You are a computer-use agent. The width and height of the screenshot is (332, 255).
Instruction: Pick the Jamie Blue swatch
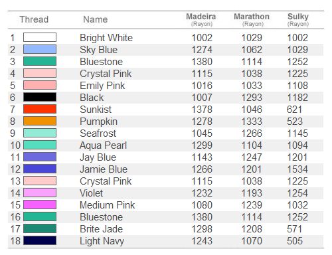[x=40, y=169]
